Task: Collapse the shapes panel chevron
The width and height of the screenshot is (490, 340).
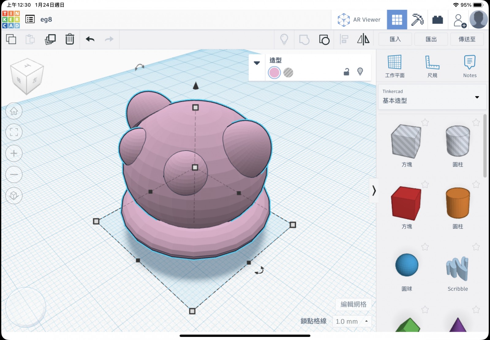Action: coord(374,190)
